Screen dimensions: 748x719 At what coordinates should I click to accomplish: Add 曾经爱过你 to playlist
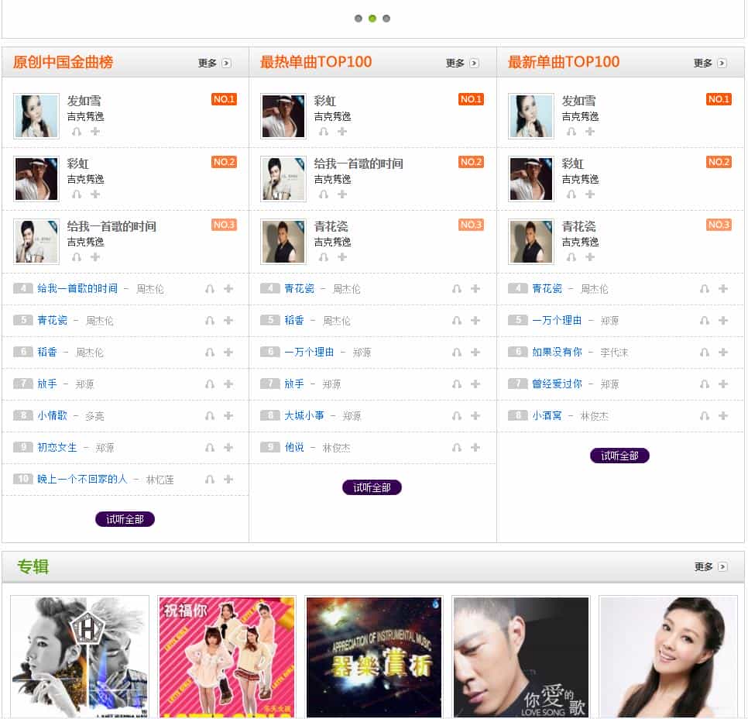[x=722, y=384]
